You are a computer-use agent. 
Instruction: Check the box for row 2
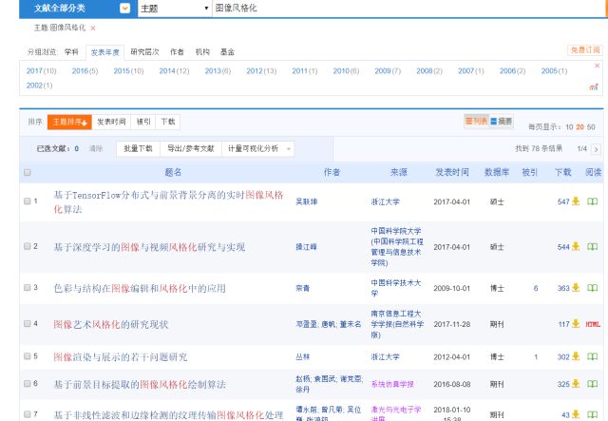coord(28,246)
